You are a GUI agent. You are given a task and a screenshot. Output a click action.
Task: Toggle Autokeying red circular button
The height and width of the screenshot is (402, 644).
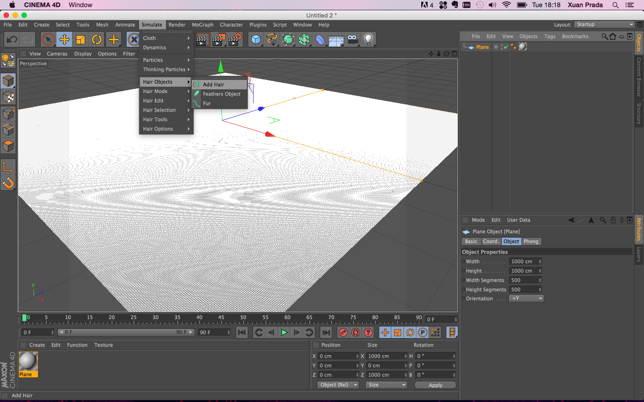coord(356,332)
